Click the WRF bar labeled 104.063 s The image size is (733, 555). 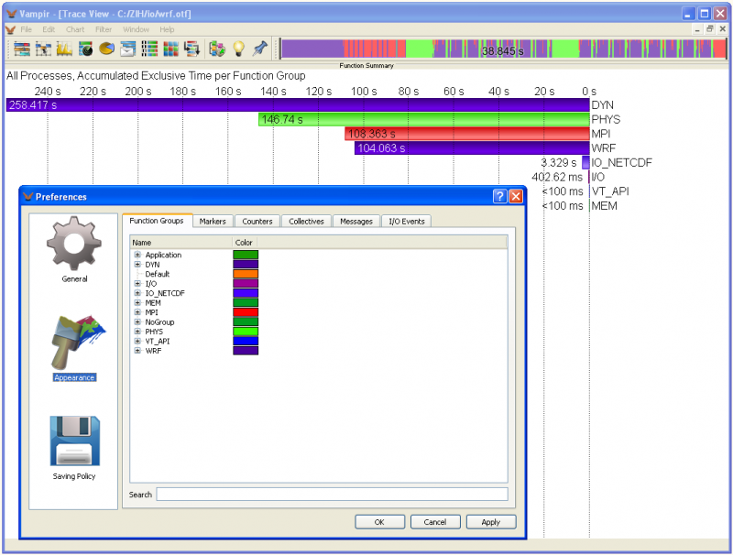pos(472,148)
